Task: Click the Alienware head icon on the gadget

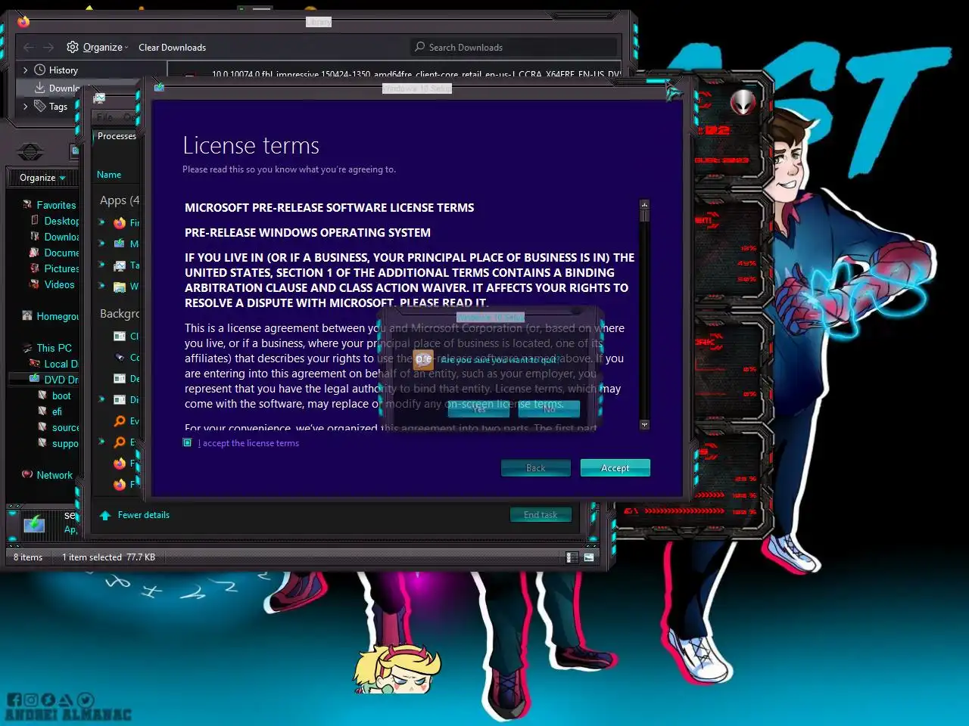Action: point(743,102)
